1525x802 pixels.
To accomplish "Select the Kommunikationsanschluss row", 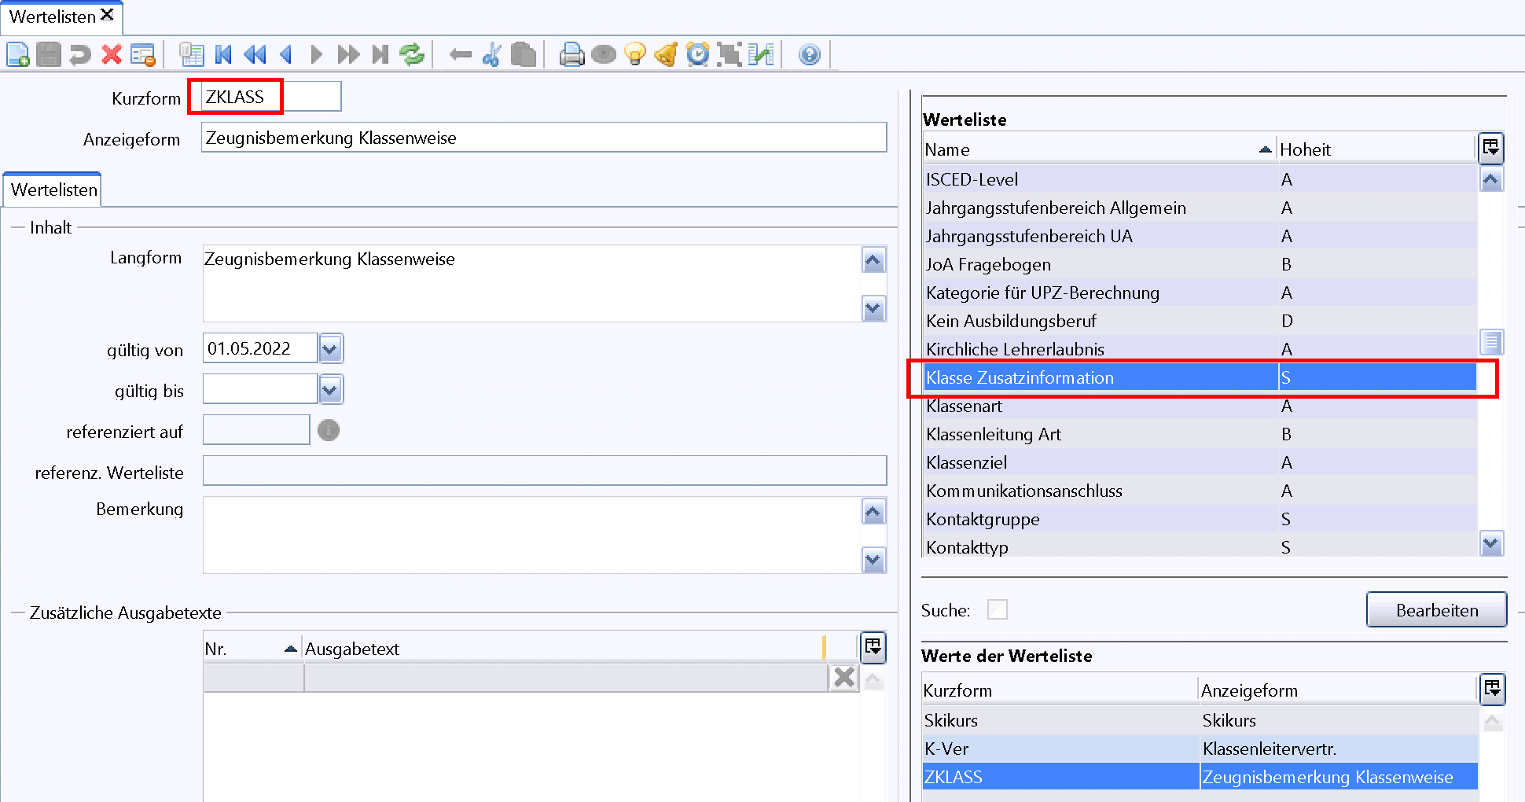I will coord(1200,491).
